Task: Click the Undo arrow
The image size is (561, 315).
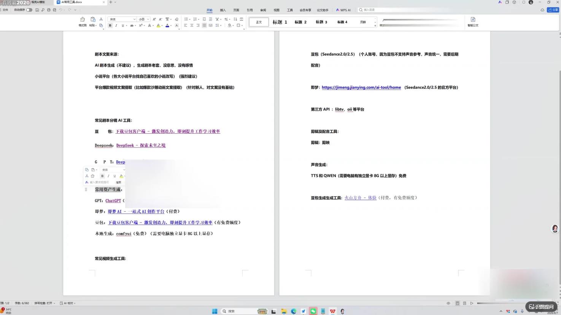Action: coord(60,10)
